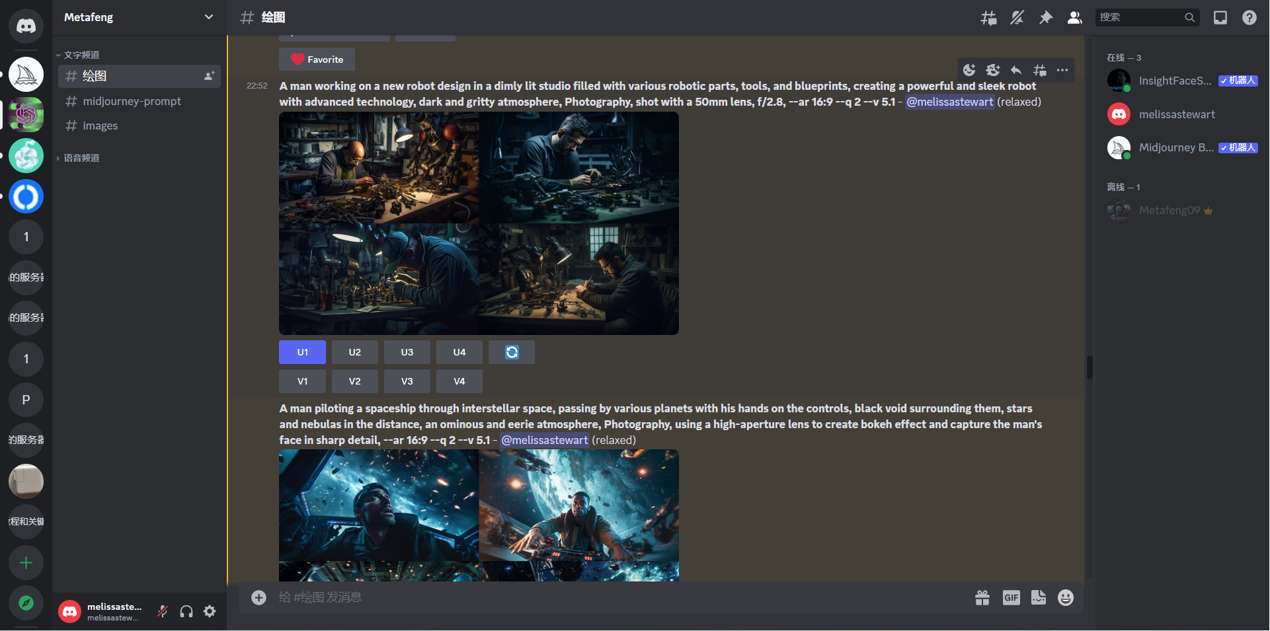Image resolution: width=1270 pixels, height=631 pixels.
Task: Open the inbox
Action: (x=1220, y=18)
